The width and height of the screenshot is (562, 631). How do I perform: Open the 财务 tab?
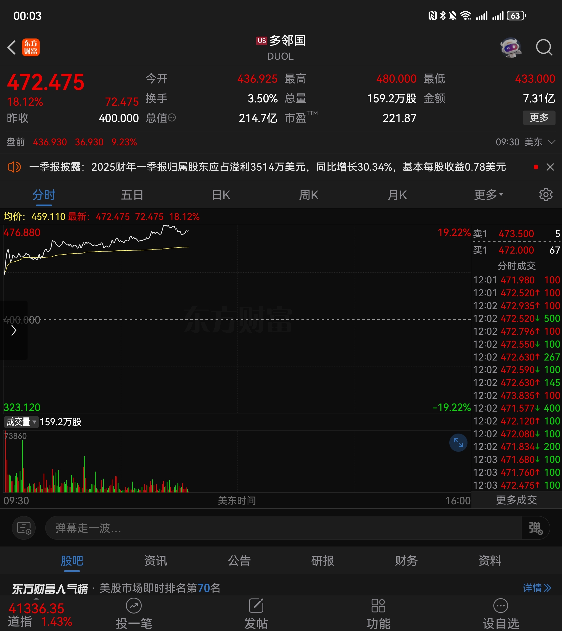(x=406, y=561)
